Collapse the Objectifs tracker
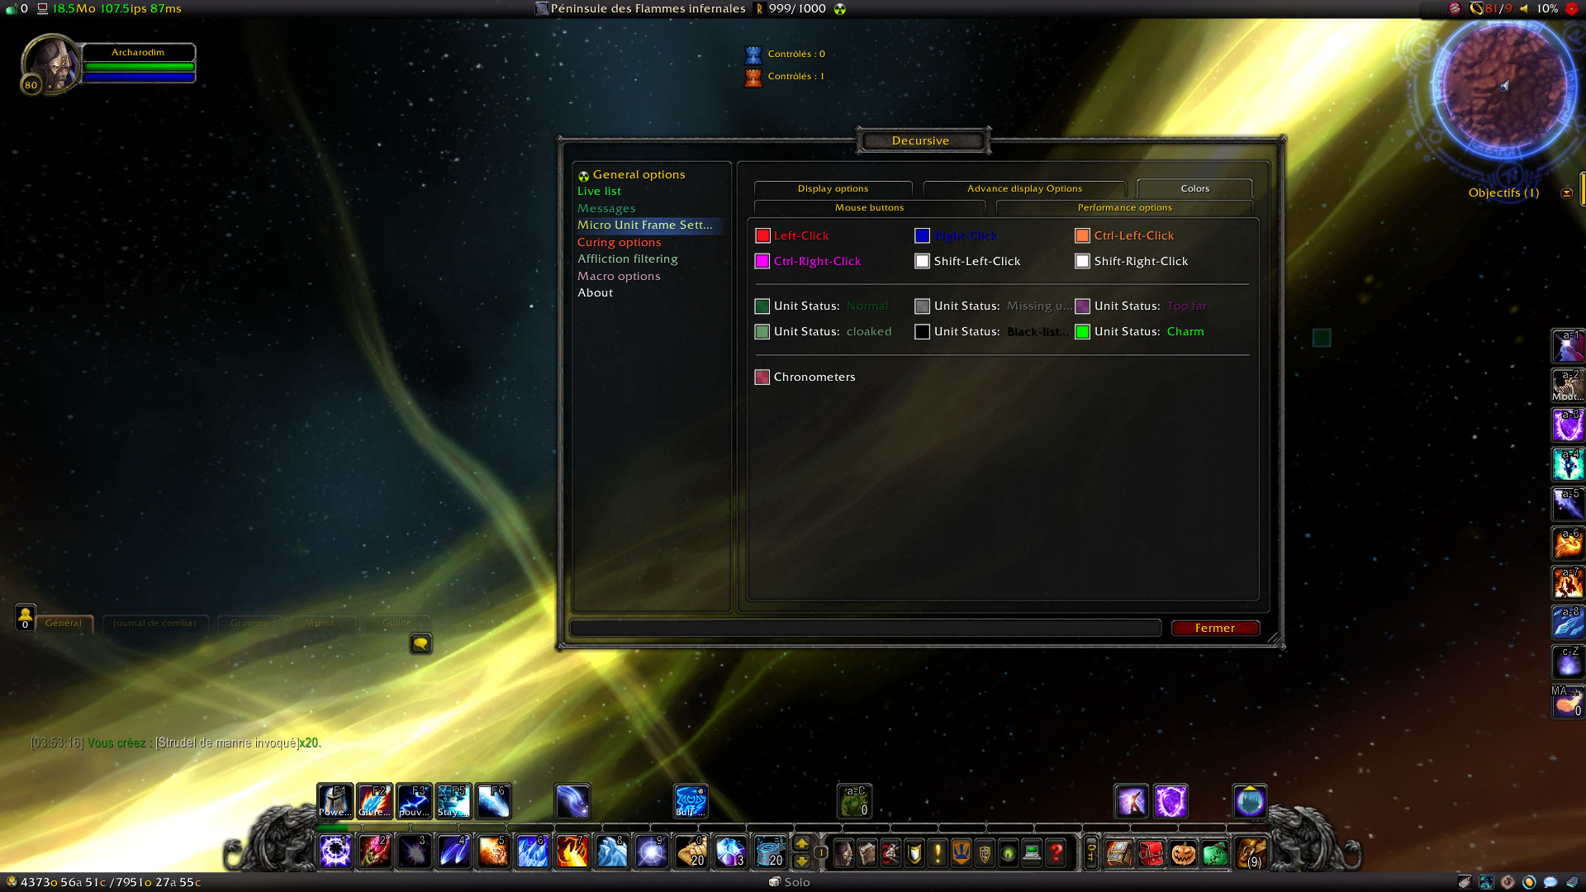Viewport: 1586px width, 892px height. point(1566,193)
